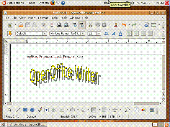
Task: Open the Edit menu
Action: pos(14,18)
